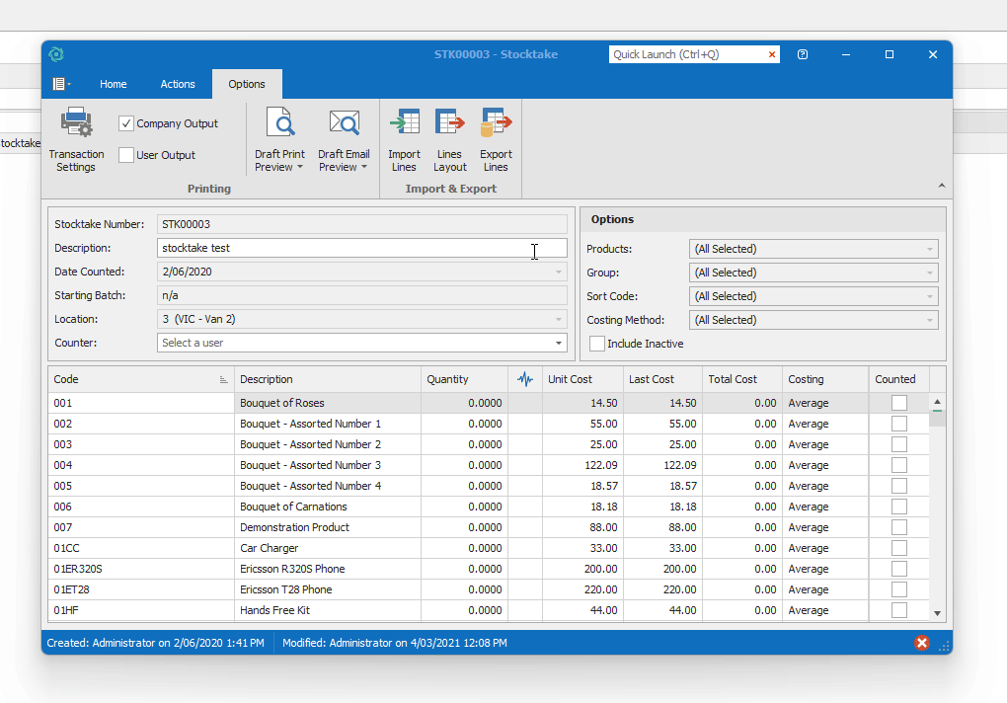Image resolution: width=1007 pixels, height=703 pixels.
Task: Open the Lines Layout tool
Action: click(x=450, y=124)
